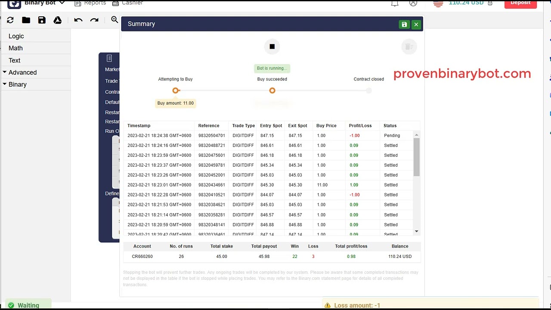Click the total payout value 45.98
551x310 pixels.
coord(264,257)
